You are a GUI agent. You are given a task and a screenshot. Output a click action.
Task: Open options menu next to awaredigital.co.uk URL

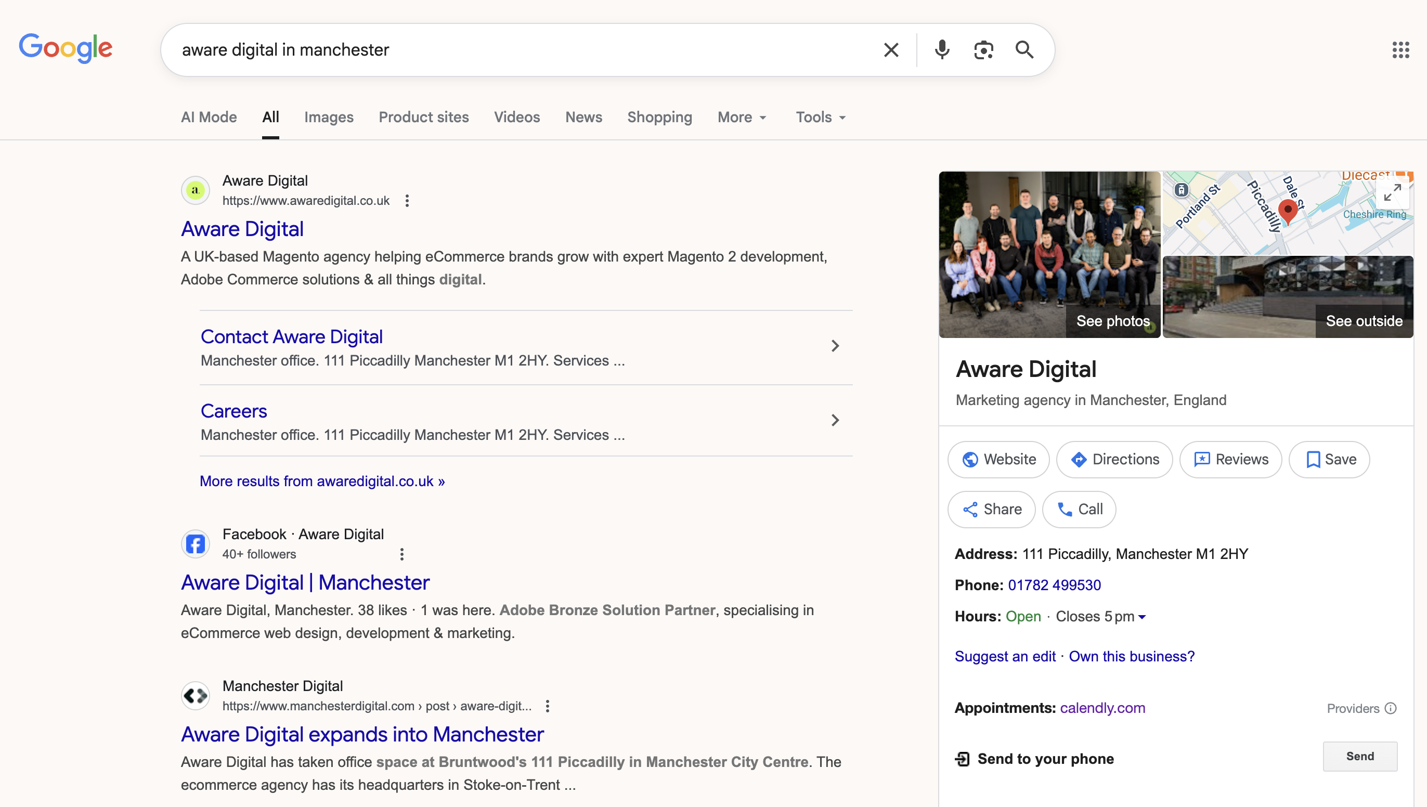point(407,201)
